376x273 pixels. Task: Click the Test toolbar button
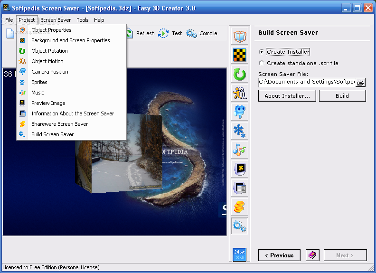click(x=170, y=33)
